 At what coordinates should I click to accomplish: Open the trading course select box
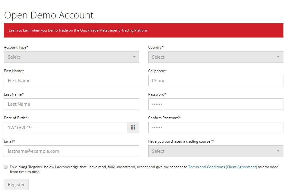[216, 151]
